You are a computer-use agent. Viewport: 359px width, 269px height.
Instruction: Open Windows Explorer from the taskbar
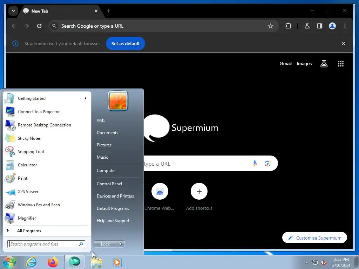(97, 262)
